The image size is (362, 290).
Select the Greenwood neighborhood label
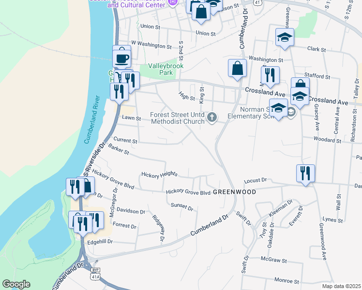point(234,192)
